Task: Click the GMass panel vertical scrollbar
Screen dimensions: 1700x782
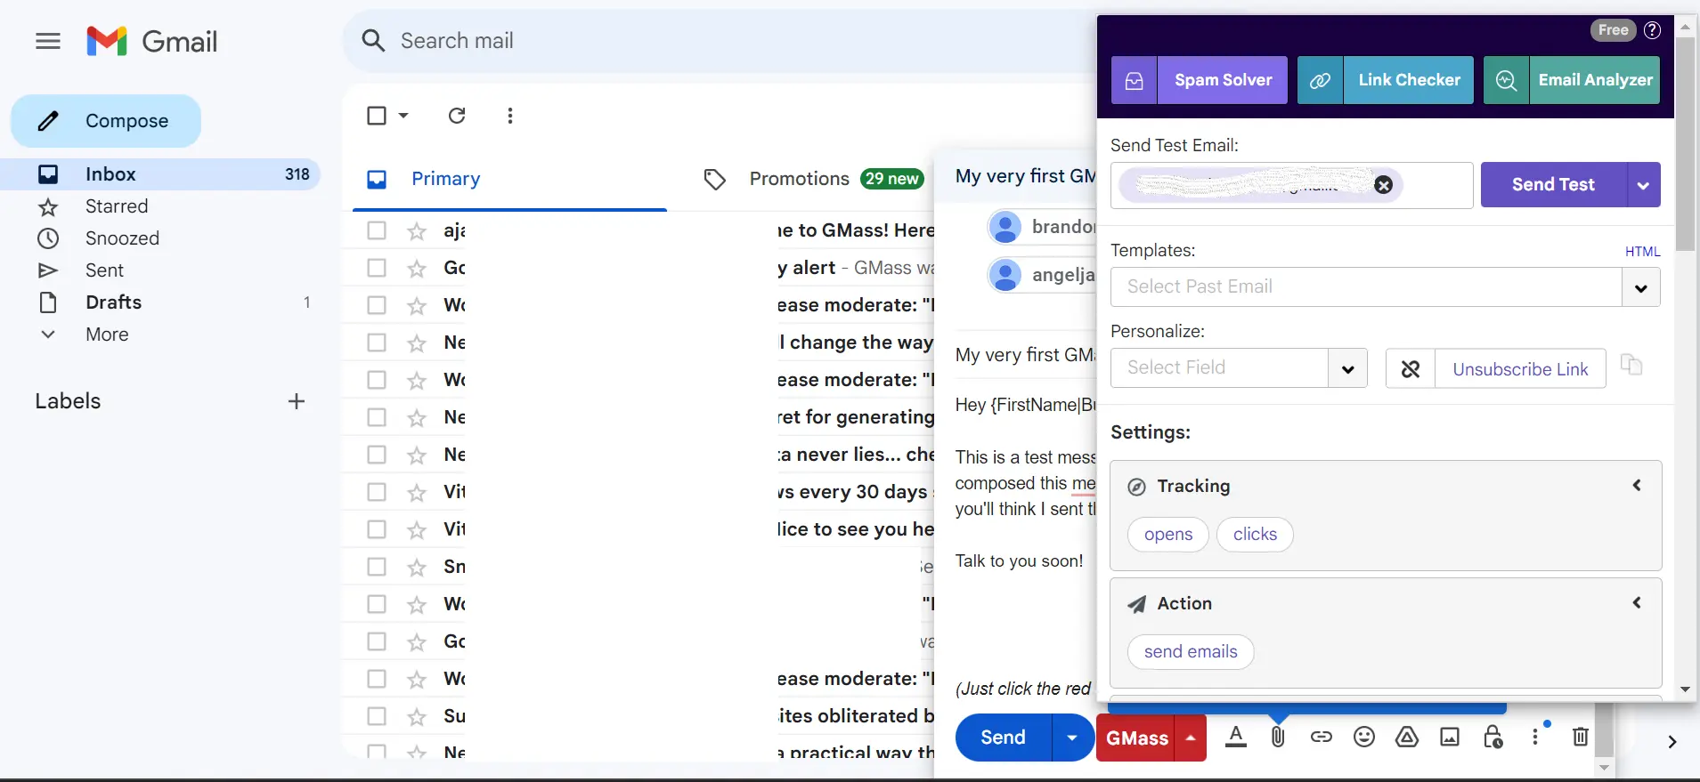Action: 1685,142
